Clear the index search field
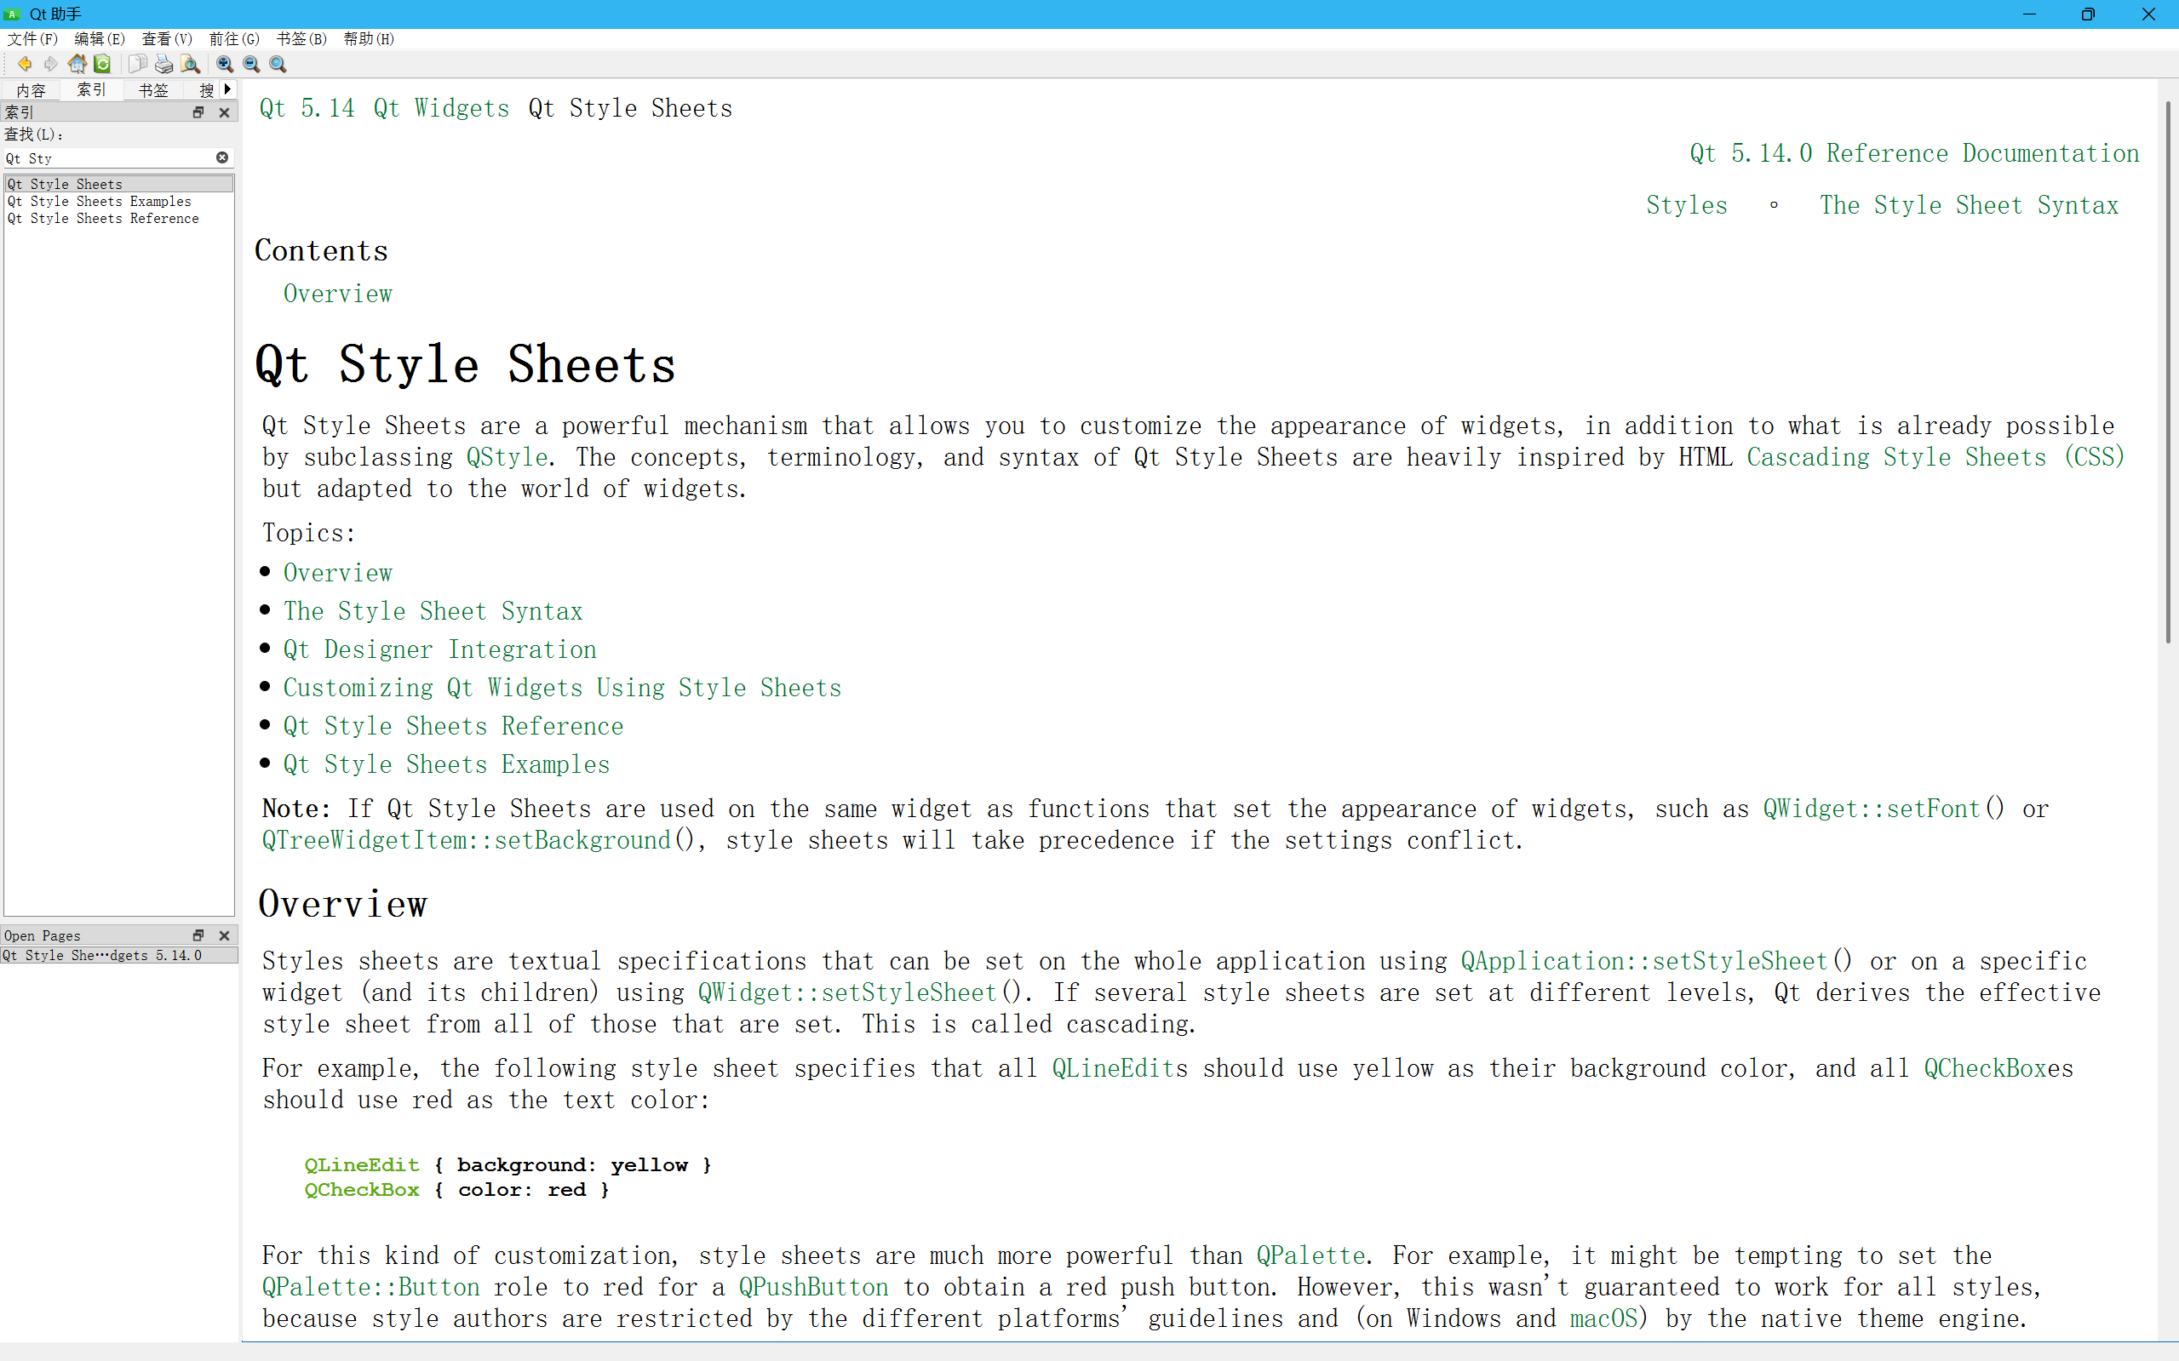2179x1361 pixels. tap(221, 157)
